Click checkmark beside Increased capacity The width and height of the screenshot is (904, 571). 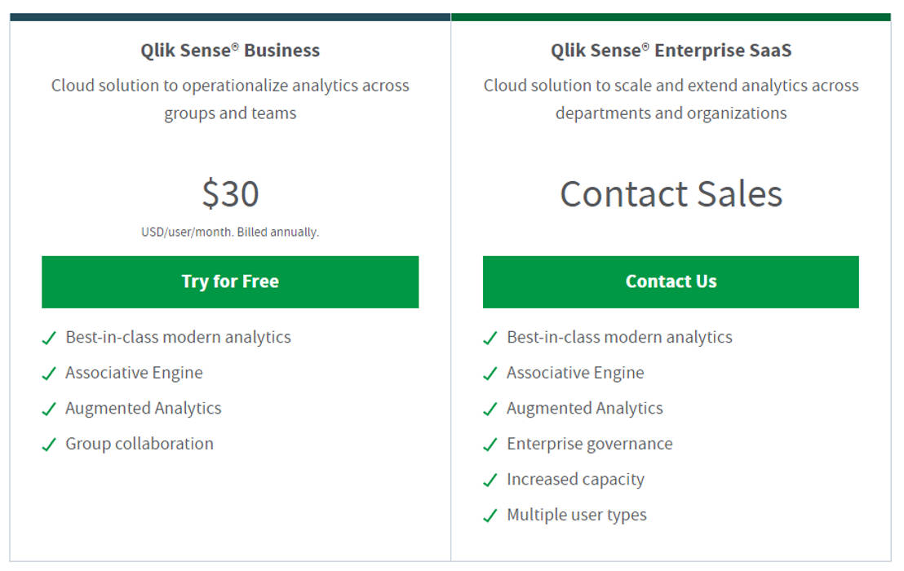(490, 480)
